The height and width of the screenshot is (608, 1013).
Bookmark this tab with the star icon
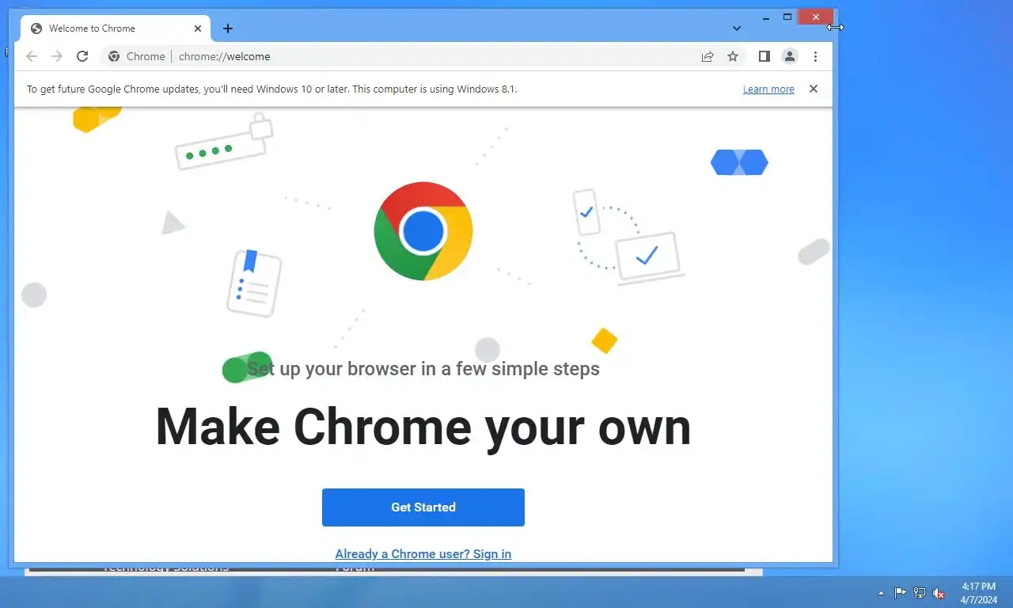[733, 56]
